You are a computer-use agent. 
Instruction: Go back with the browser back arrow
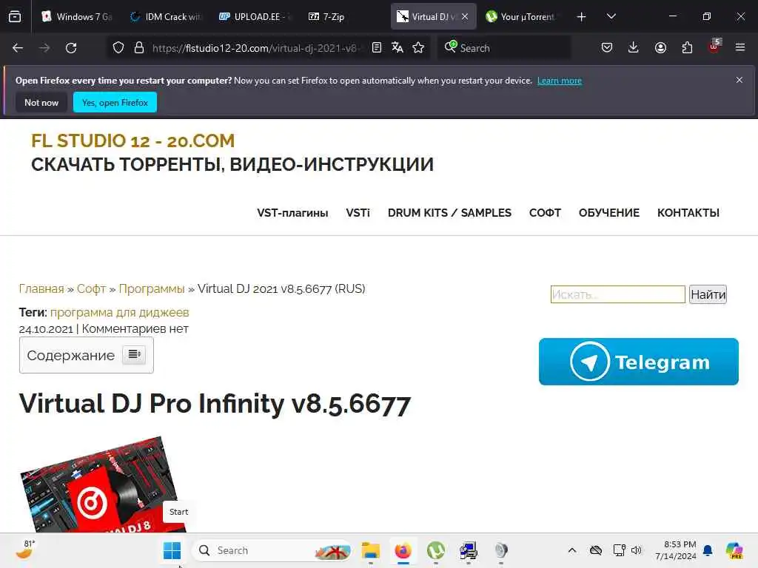18,48
